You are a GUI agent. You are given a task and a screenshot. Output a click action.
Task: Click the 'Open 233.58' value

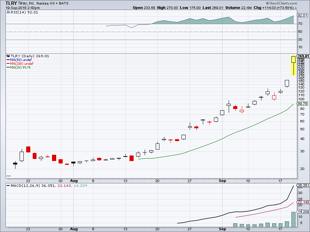click(144, 8)
